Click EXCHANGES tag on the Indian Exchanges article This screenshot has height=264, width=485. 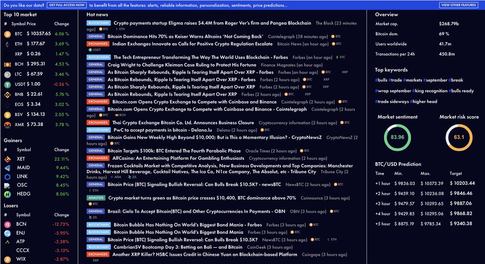(x=98, y=44)
